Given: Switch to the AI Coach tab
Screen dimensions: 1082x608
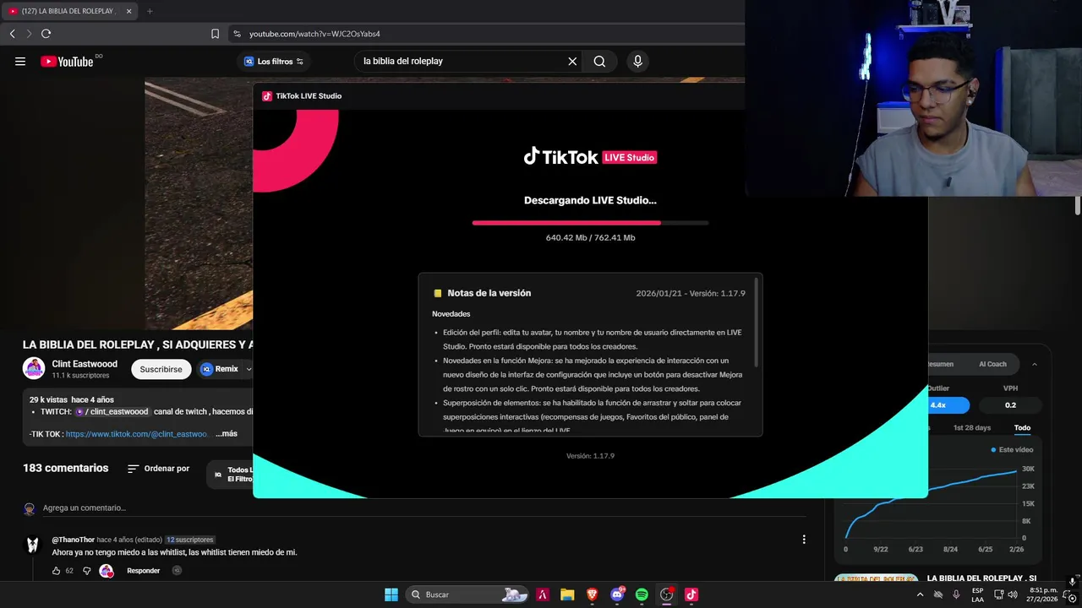Looking at the screenshot, I should pos(992,364).
